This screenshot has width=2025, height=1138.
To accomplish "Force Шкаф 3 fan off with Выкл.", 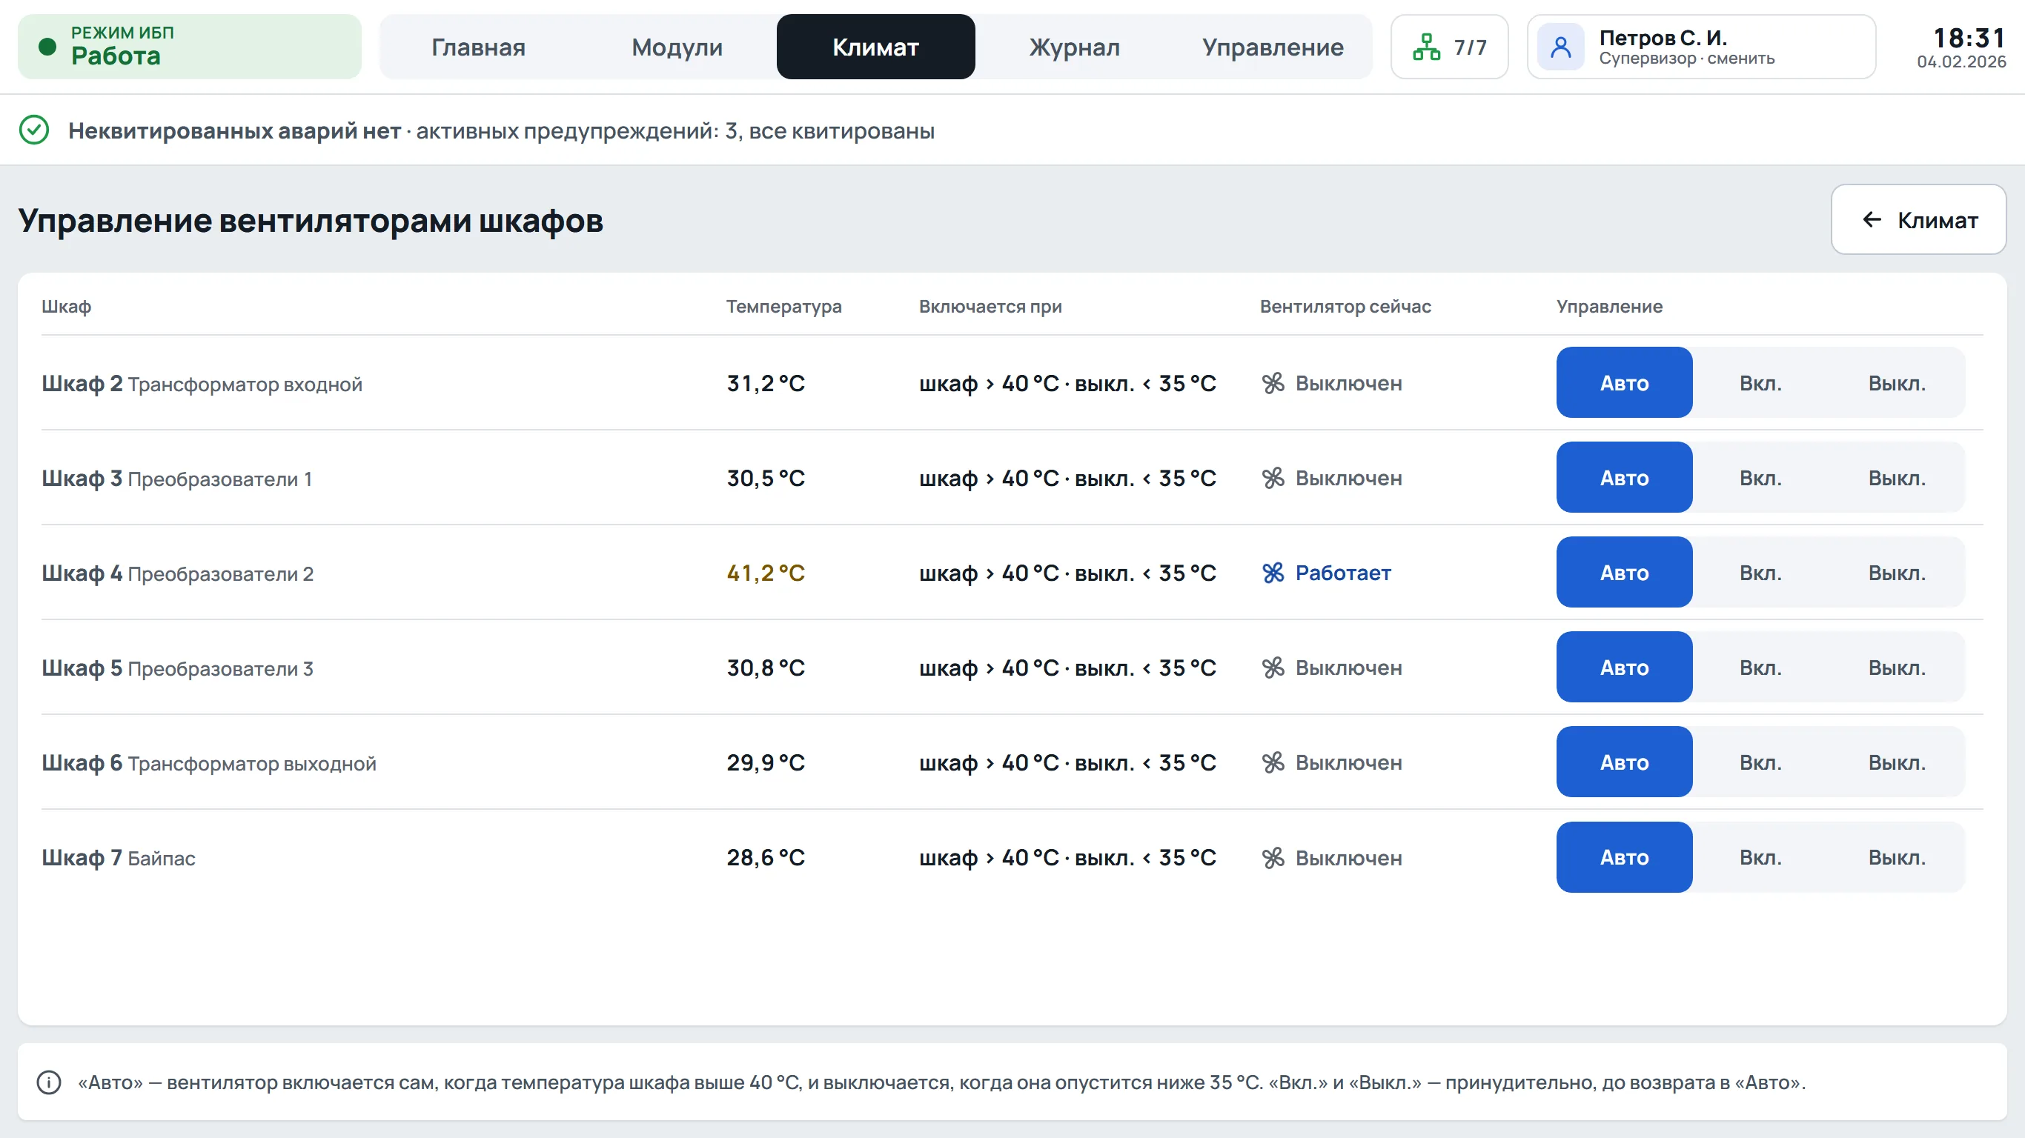I will 1897,478.
